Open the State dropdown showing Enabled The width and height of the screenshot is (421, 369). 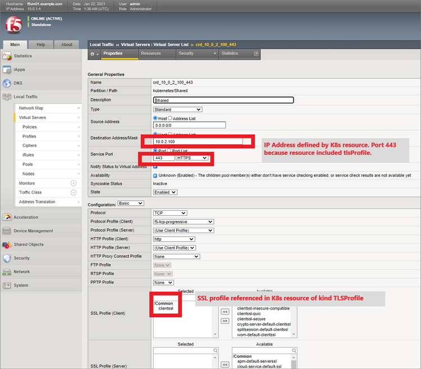tap(166, 192)
